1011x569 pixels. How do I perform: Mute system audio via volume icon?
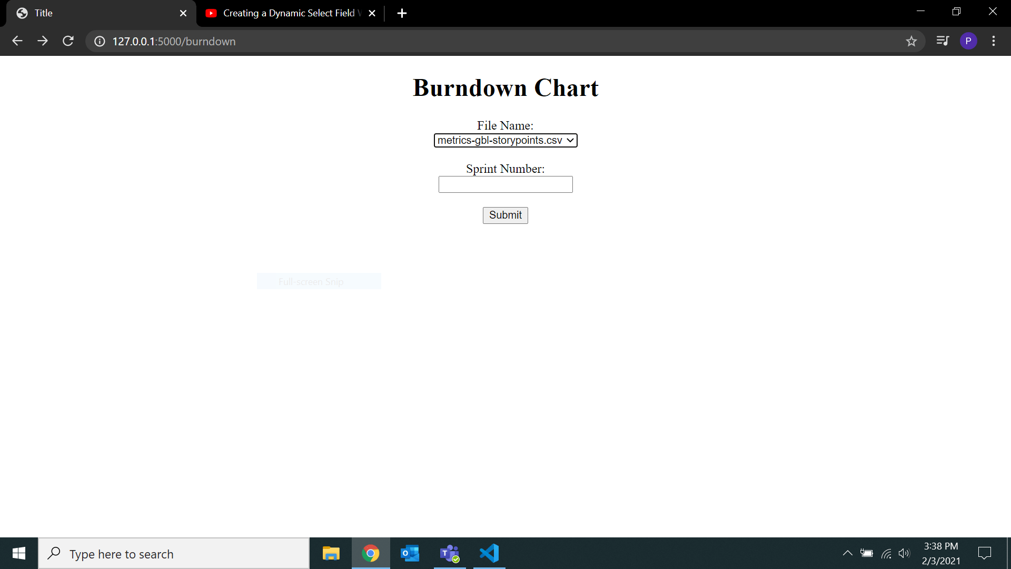point(905,553)
